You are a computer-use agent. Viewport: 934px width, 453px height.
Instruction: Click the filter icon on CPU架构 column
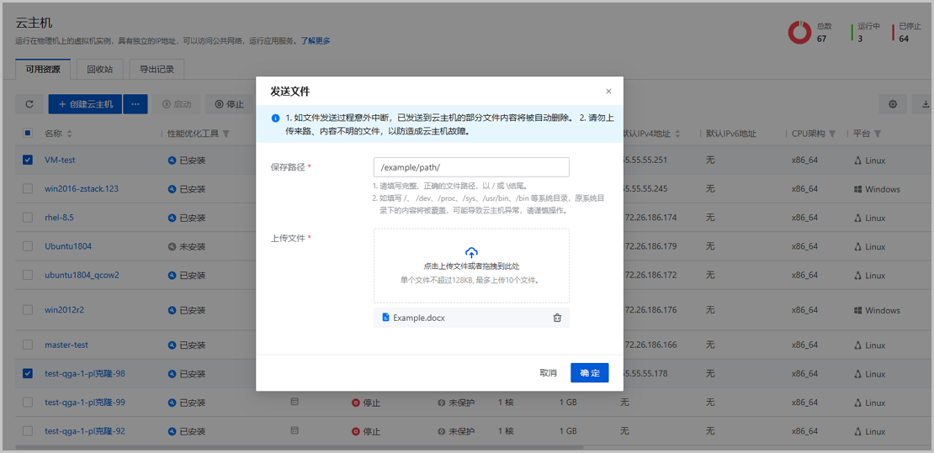(832, 134)
